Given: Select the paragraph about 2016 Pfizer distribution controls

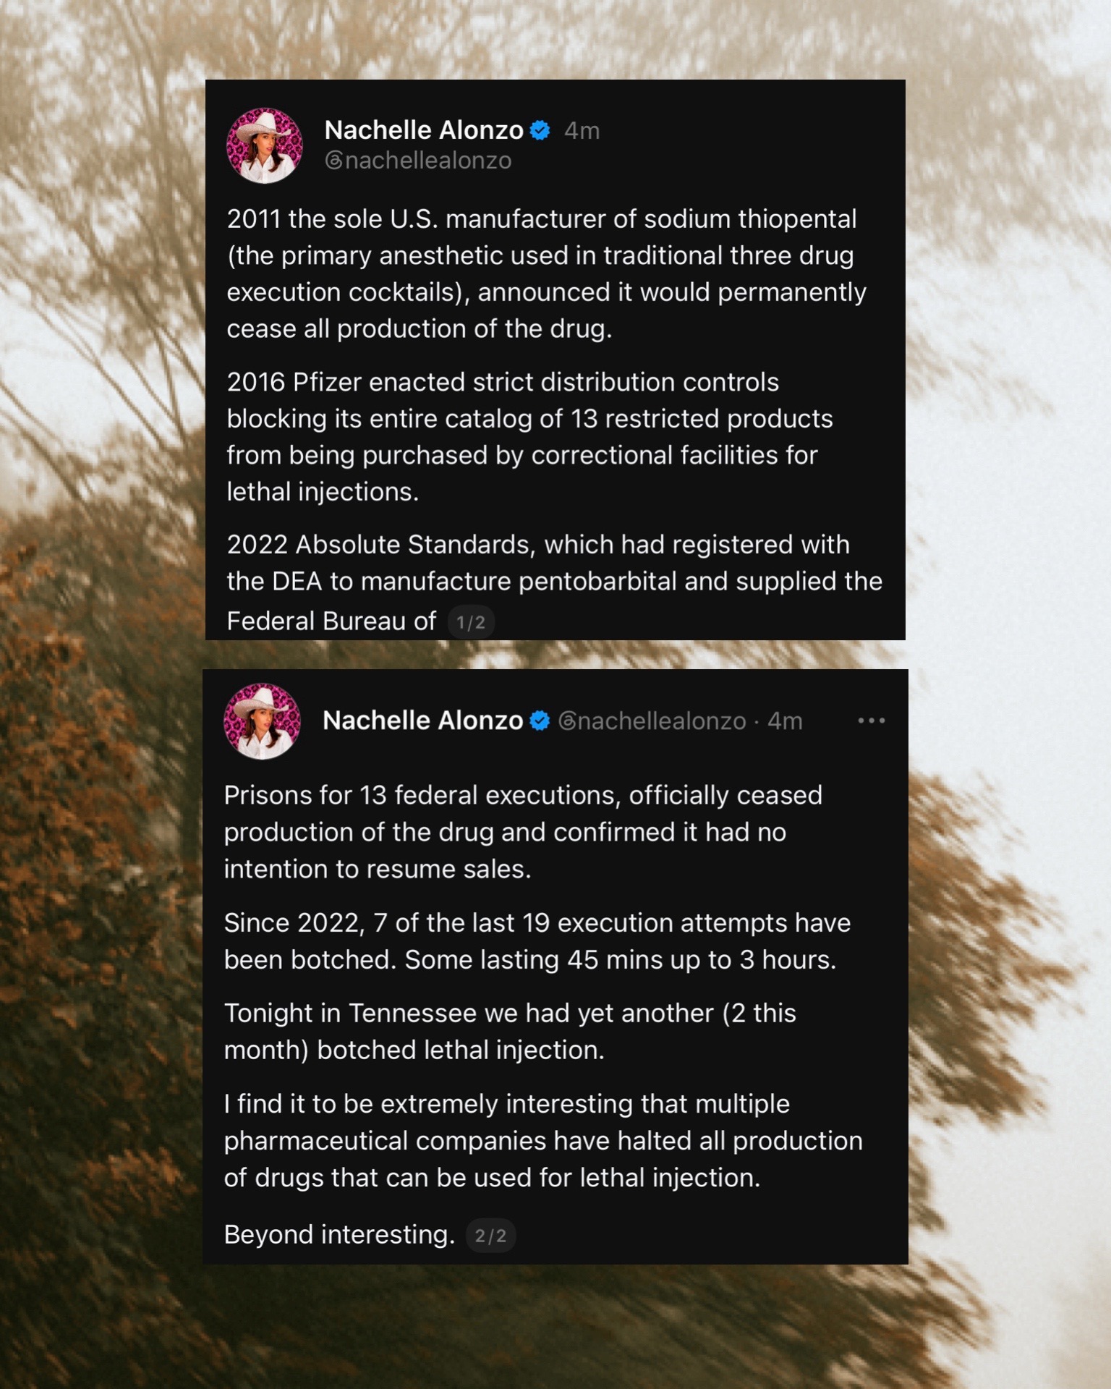Looking at the screenshot, I should pos(529,437).
